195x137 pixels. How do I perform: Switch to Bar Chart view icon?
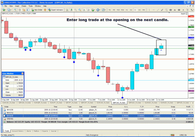pyautogui.click(x=67, y=10)
